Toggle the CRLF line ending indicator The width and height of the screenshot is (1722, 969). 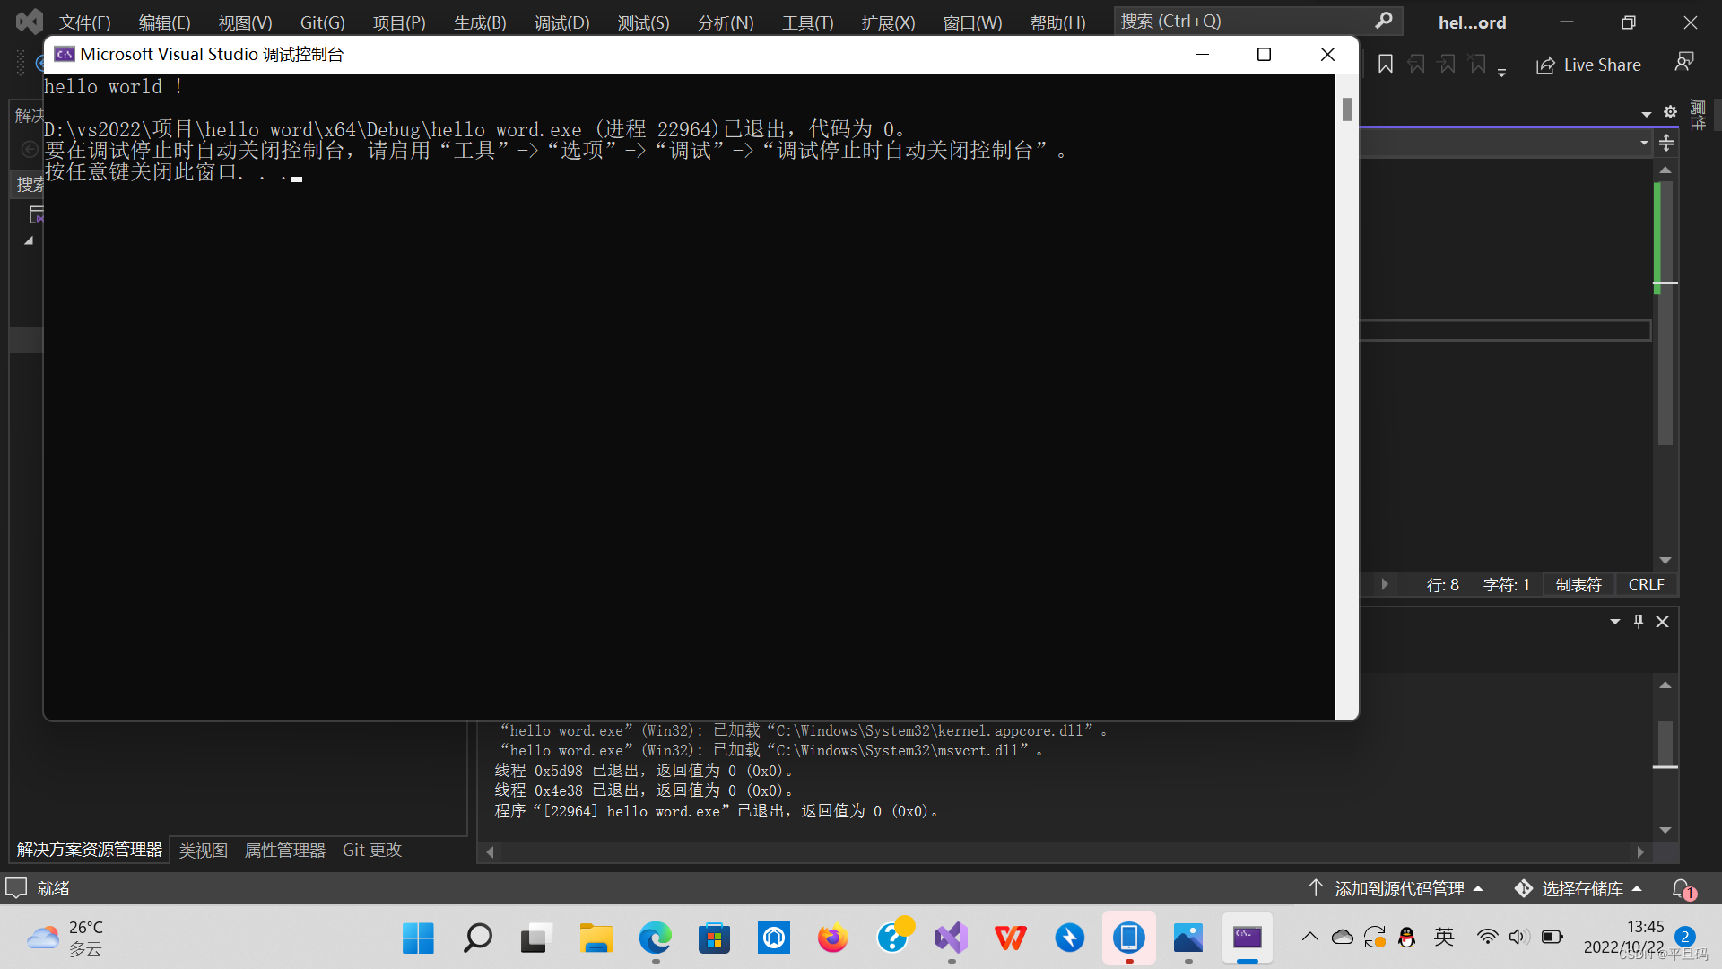point(1646,585)
